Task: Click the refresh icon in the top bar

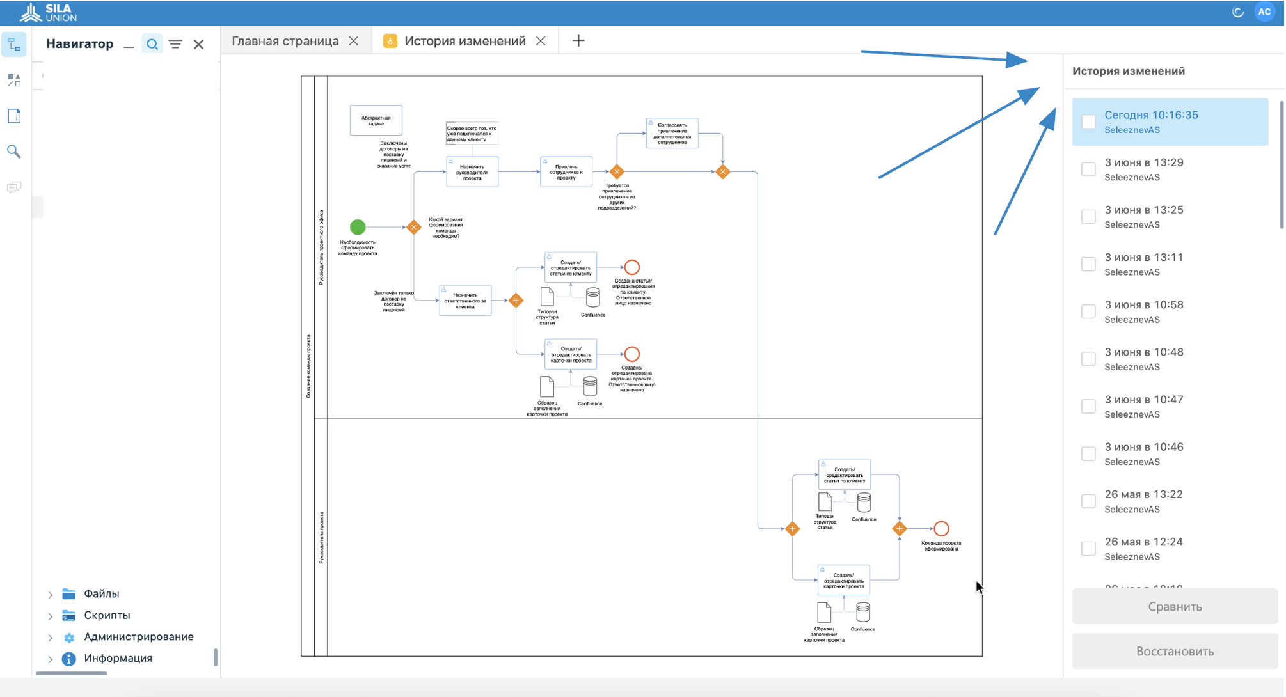Action: [x=1237, y=12]
